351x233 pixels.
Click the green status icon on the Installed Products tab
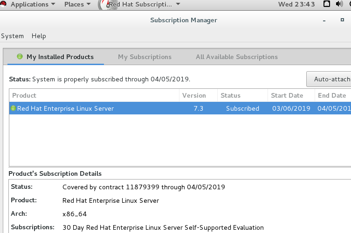point(20,56)
